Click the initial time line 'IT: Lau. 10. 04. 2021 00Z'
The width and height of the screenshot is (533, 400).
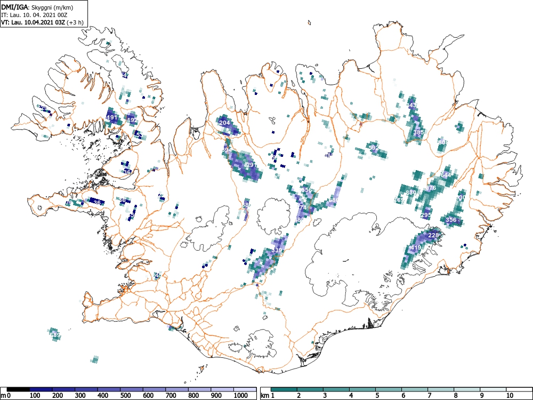pos(34,15)
